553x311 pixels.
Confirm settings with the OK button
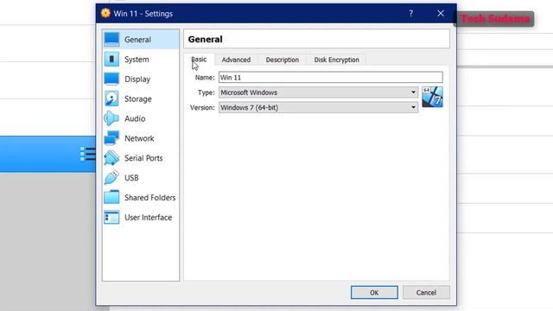point(374,292)
